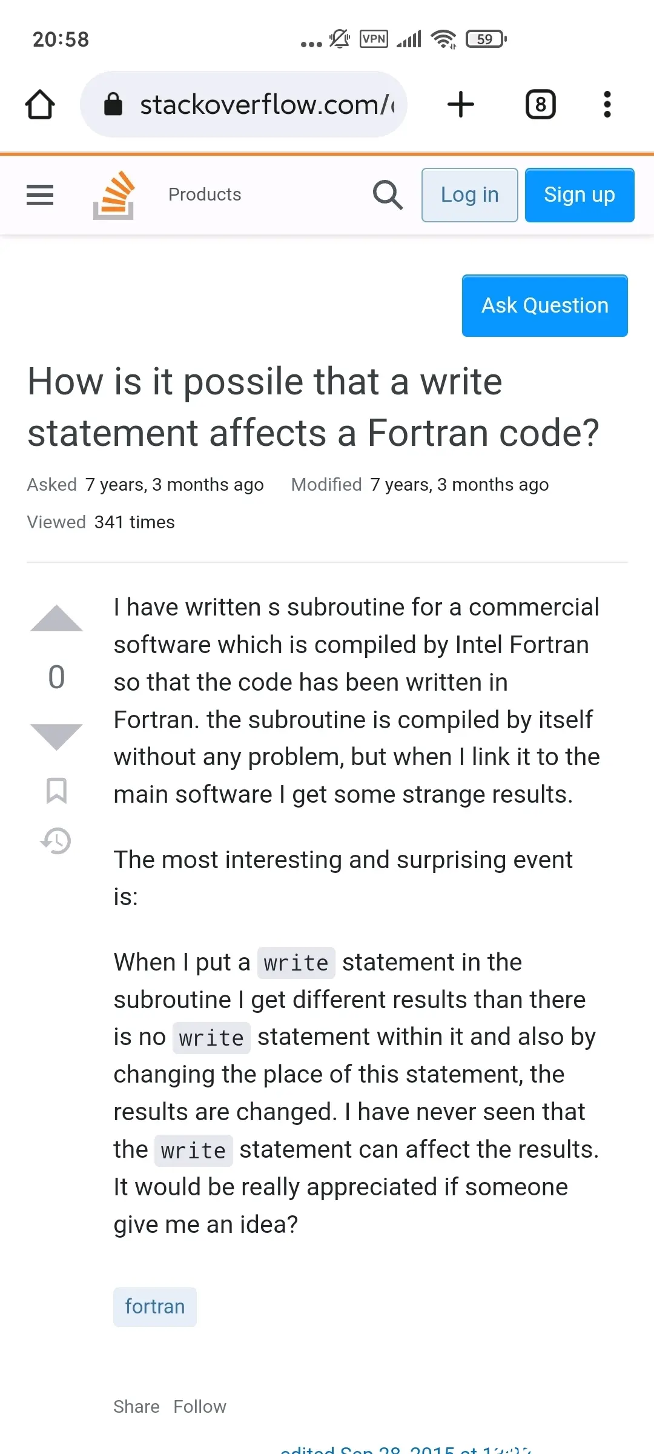Viewport: 654px width, 1454px height.
Task: Open the site search magnifier icon
Action: [388, 195]
